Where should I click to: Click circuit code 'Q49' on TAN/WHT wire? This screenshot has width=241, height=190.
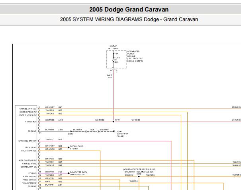(x=60, y=165)
